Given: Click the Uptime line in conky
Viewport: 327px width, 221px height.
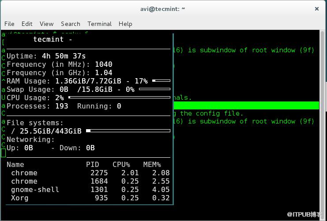Looking at the screenshot, I should [x=46, y=56].
